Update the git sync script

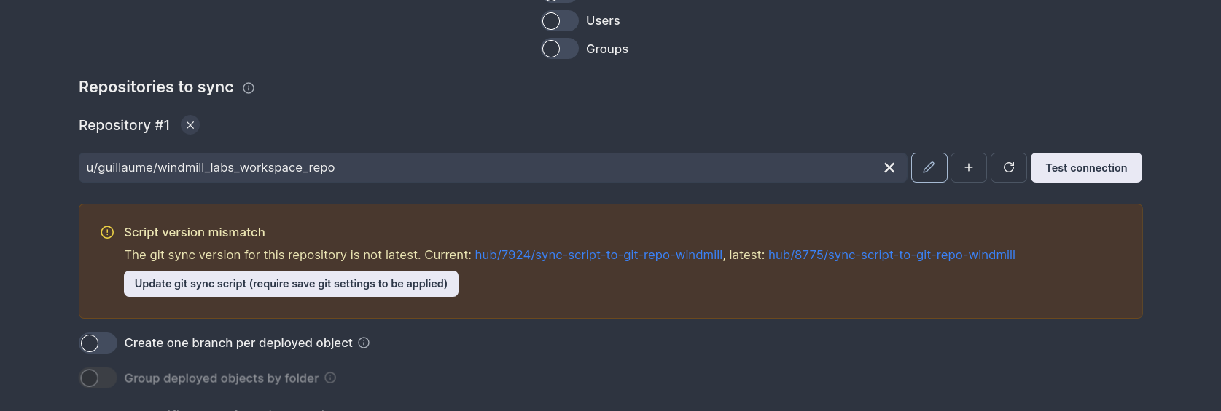tap(291, 284)
